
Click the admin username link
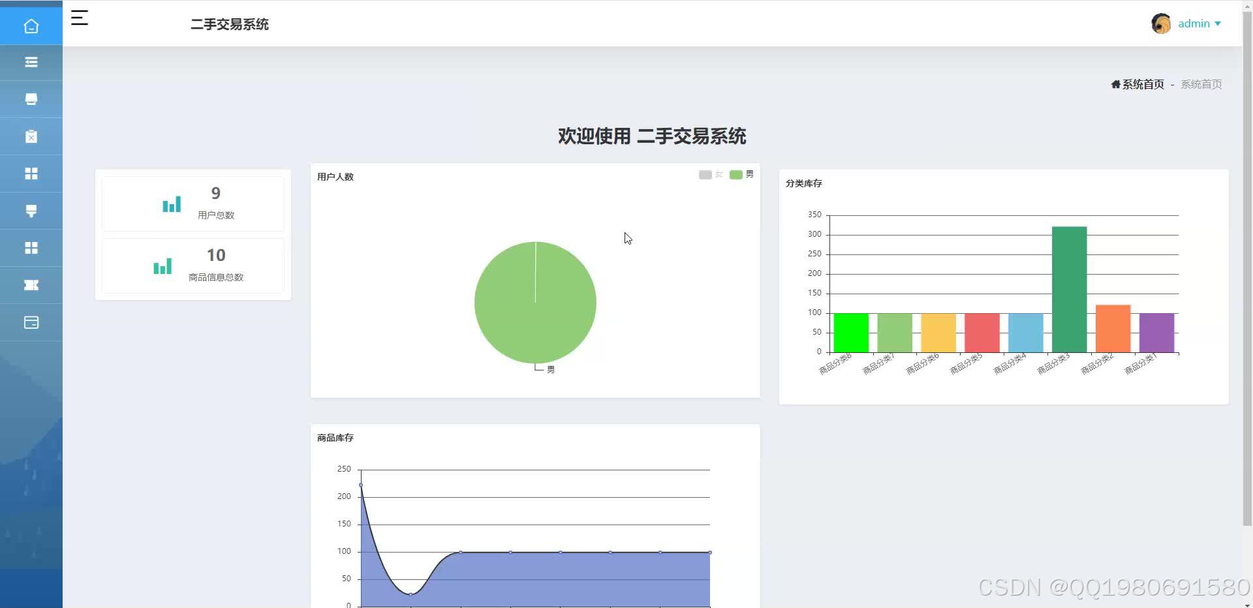(x=1194, y=23)
